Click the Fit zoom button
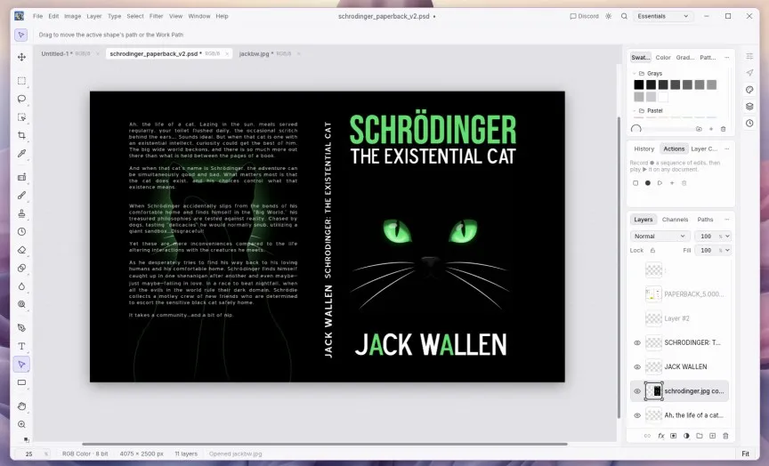 coord(745,454)
